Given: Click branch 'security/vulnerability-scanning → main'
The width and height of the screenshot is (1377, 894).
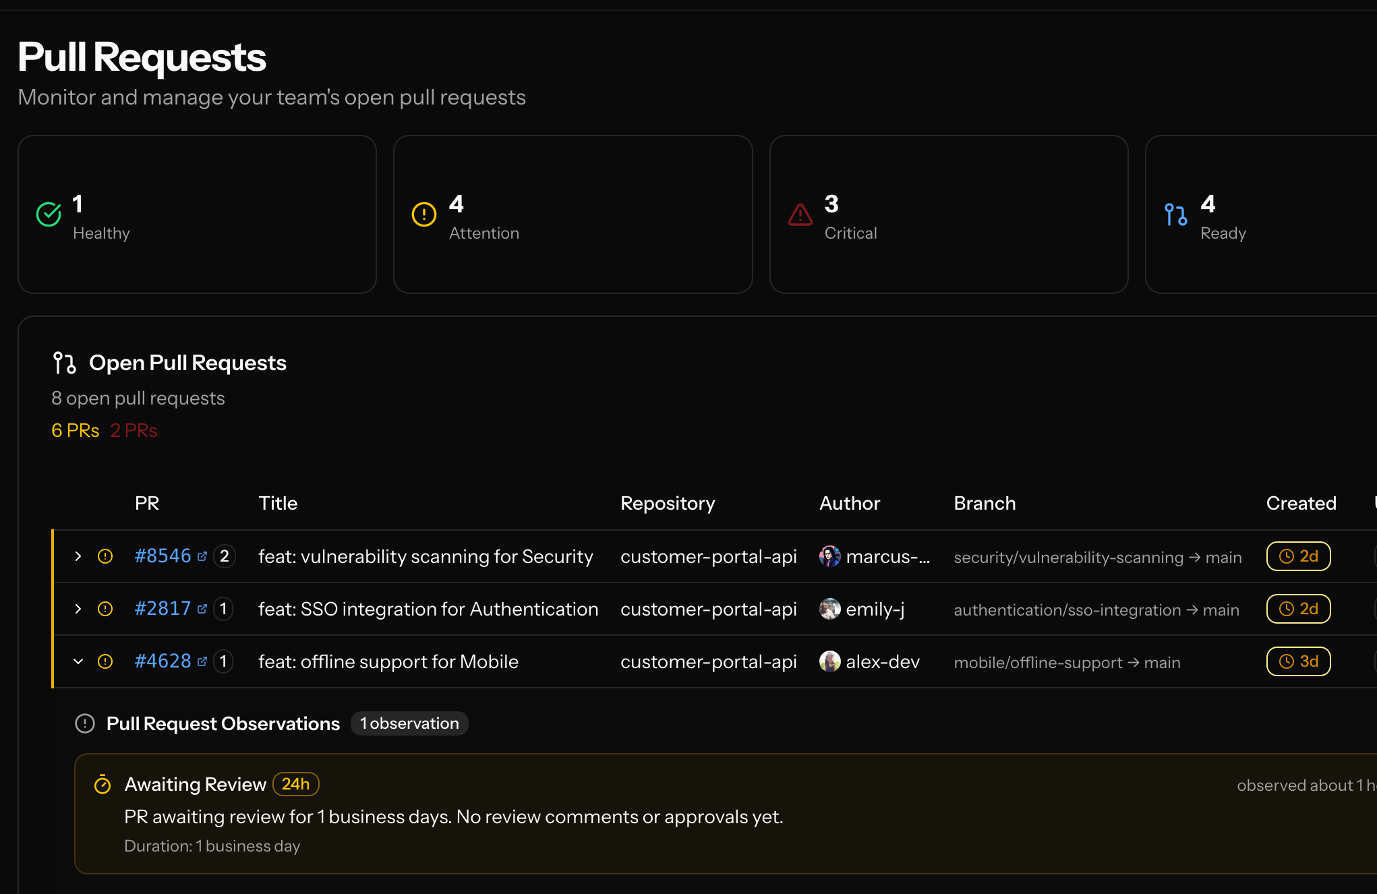Looking at the screenshot, I should click(x=1098, y=558).
